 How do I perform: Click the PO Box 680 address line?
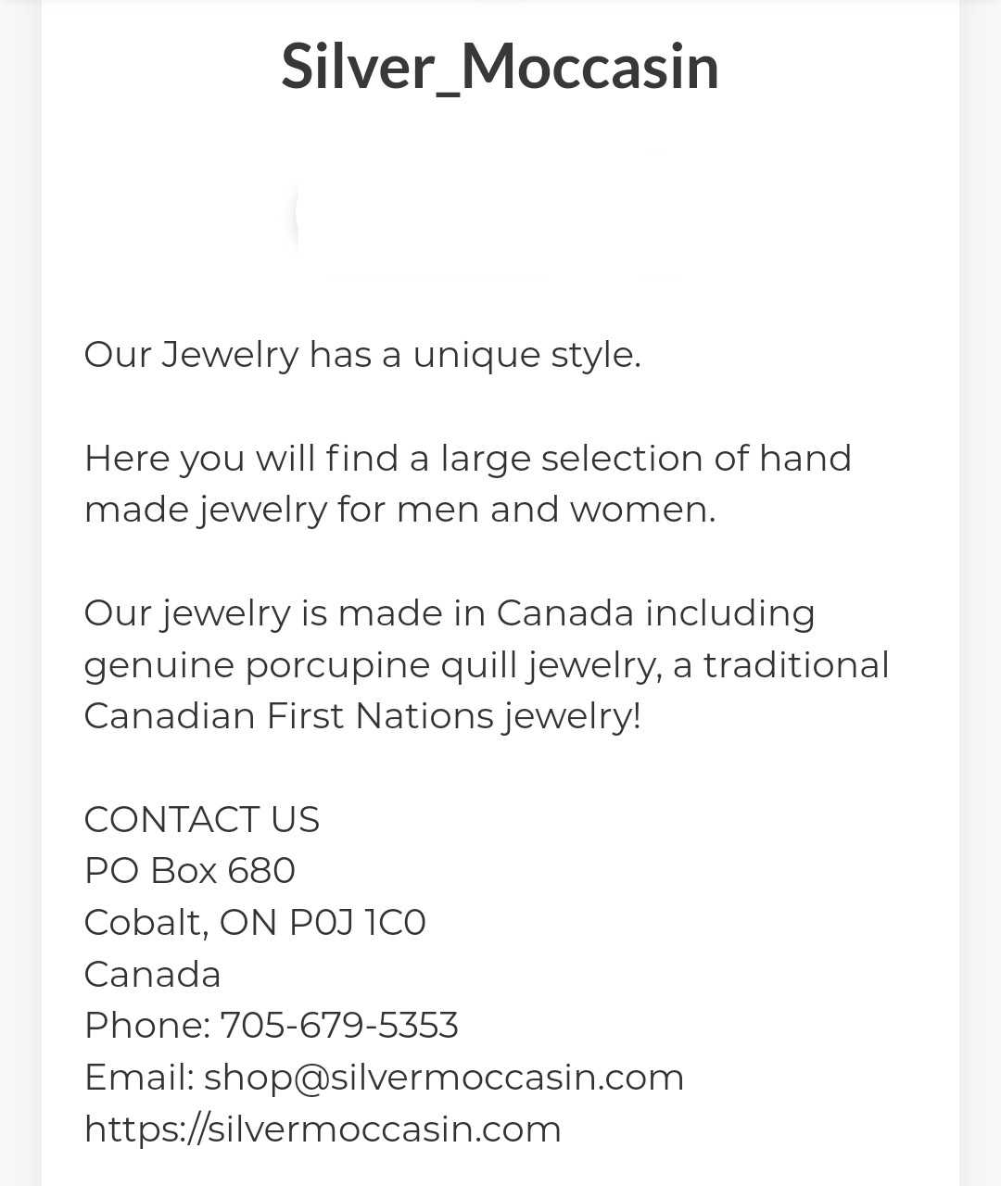pyautogui.click(x=189, y=871)
